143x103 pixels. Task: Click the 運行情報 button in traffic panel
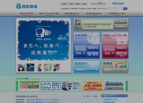point(121,21)
